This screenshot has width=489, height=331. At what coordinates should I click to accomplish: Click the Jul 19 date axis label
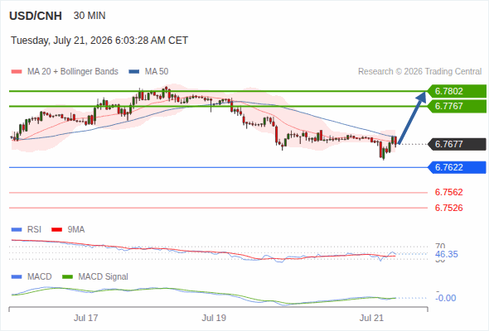pos(214,318)
